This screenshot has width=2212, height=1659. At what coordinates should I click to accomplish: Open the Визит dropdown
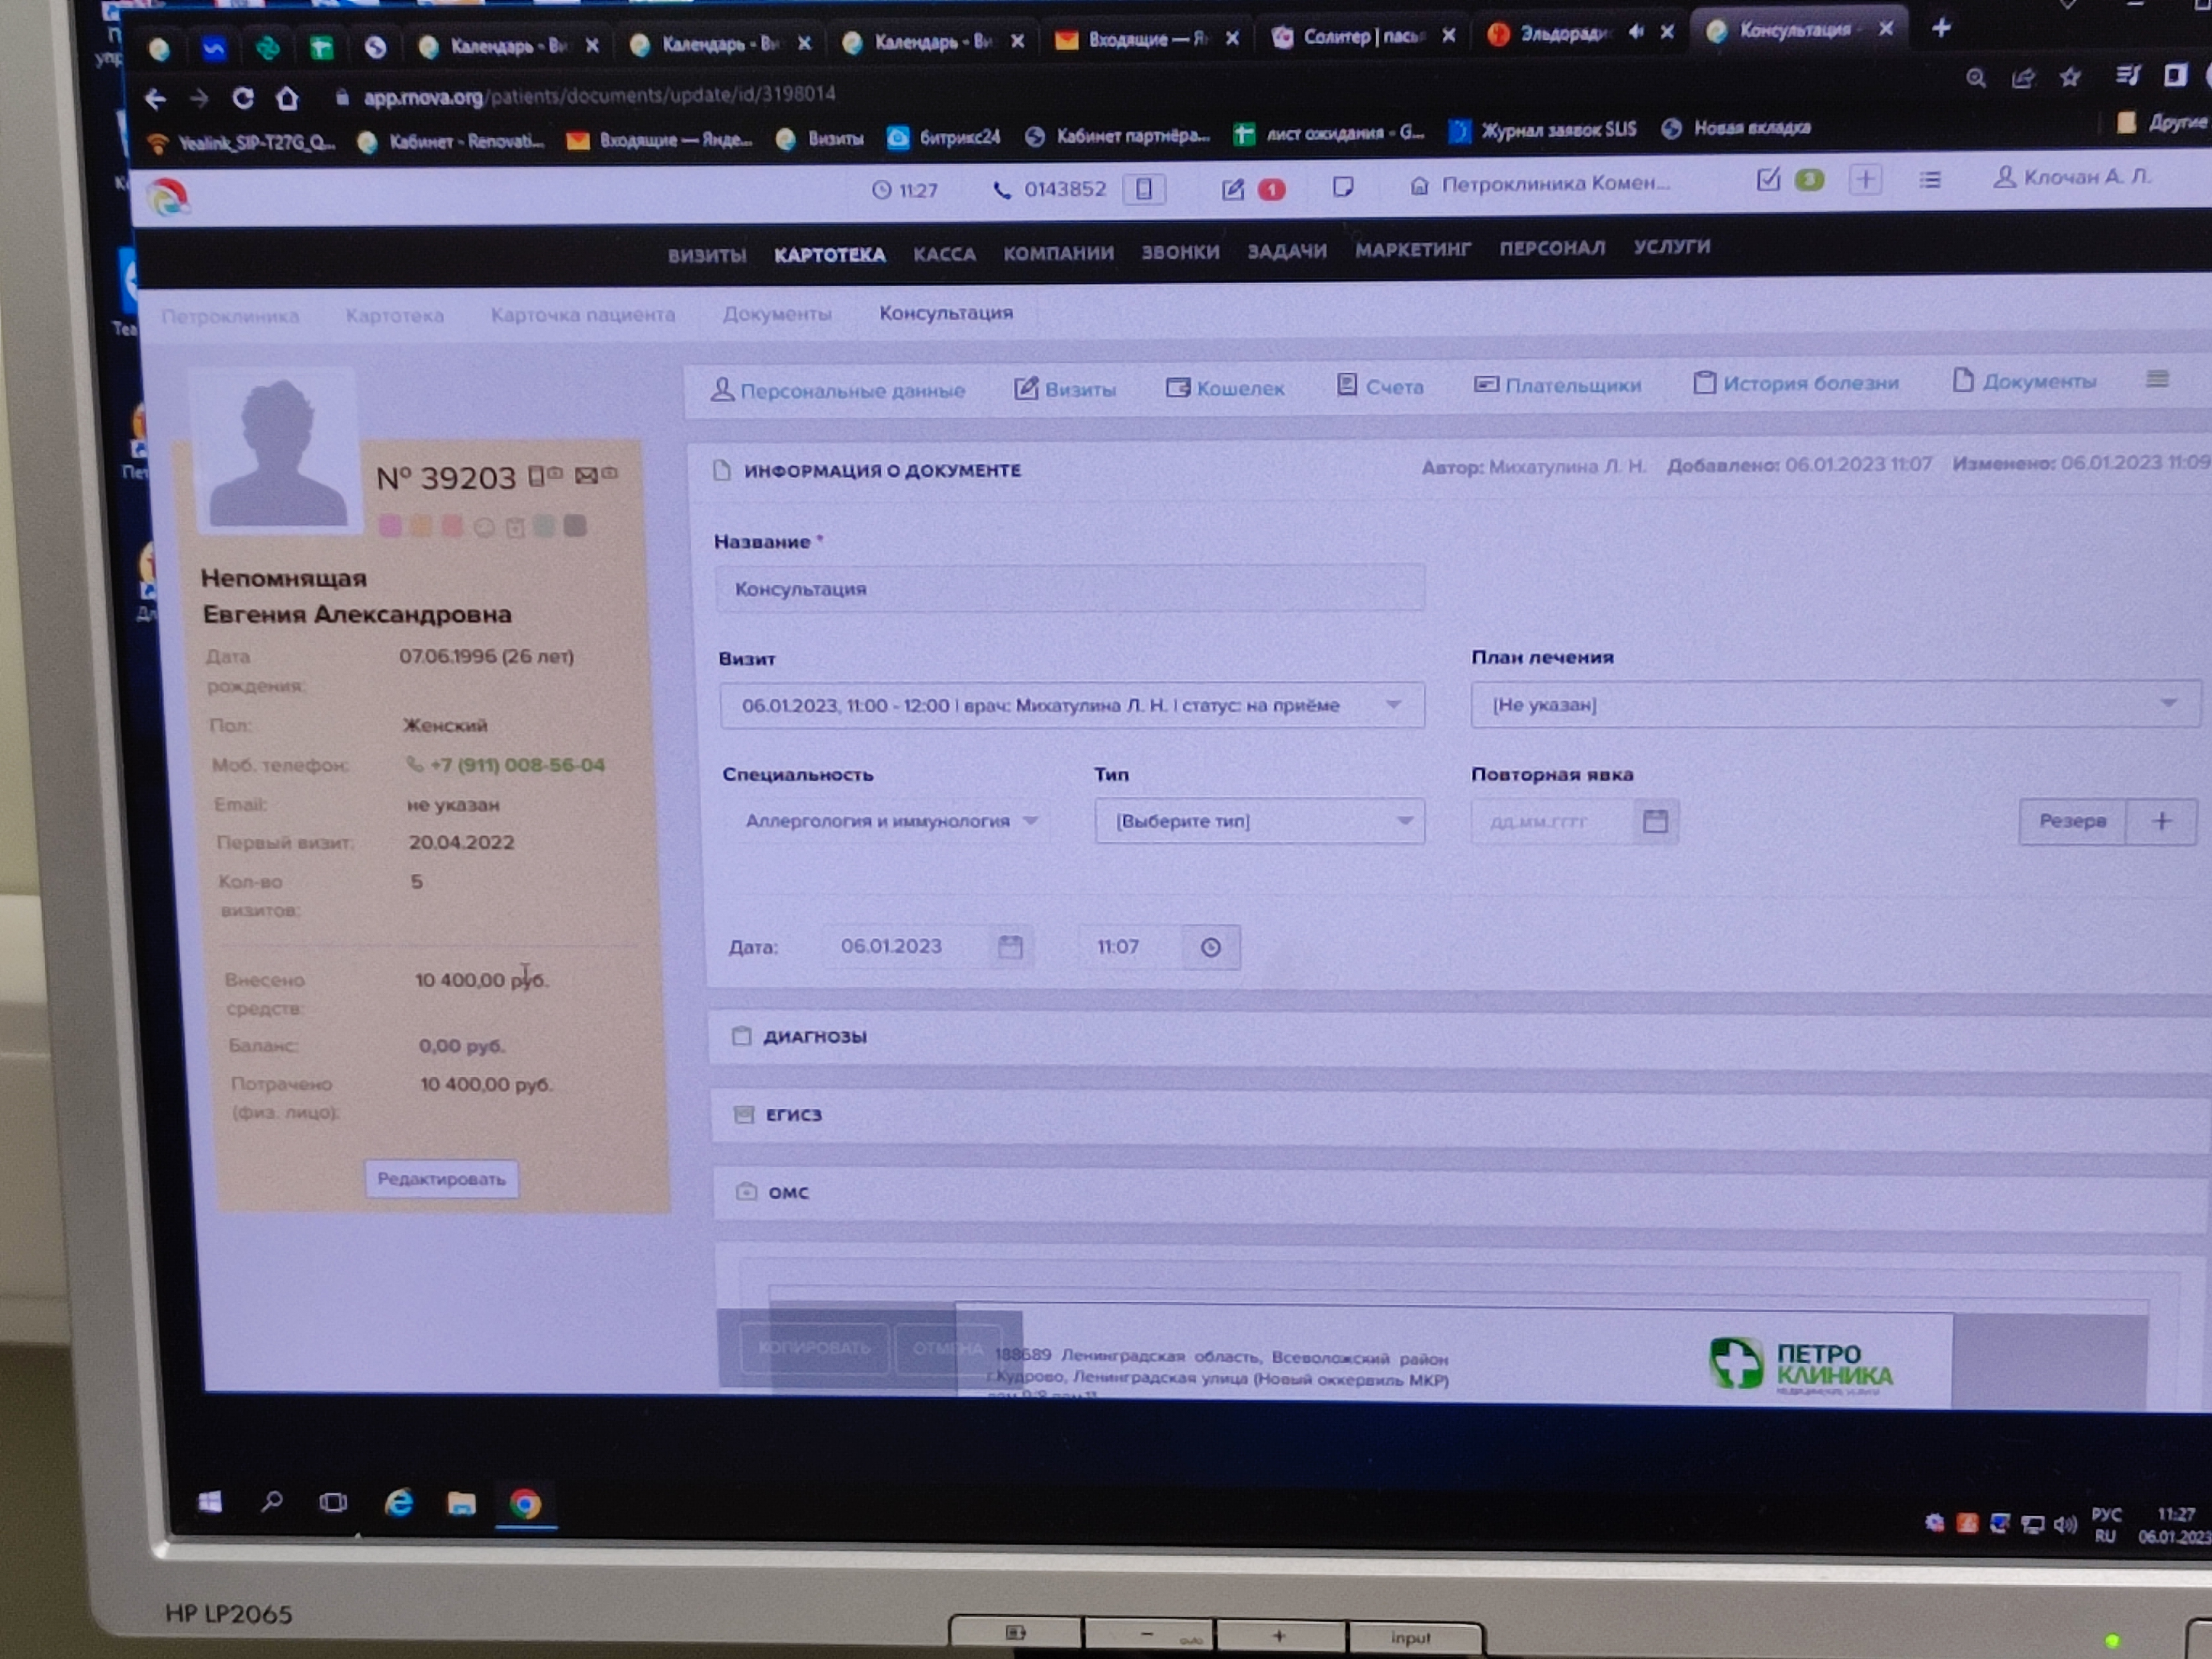coord(1070,706)
